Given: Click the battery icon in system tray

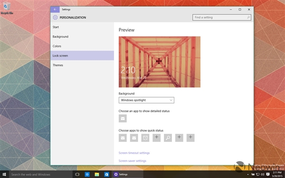Looking at the screenshot, I should tap(253, 175).
